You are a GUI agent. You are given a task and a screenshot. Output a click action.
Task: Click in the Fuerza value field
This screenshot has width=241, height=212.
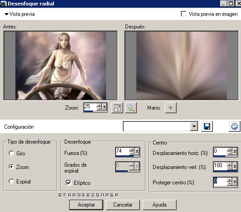tap(122, 151)
